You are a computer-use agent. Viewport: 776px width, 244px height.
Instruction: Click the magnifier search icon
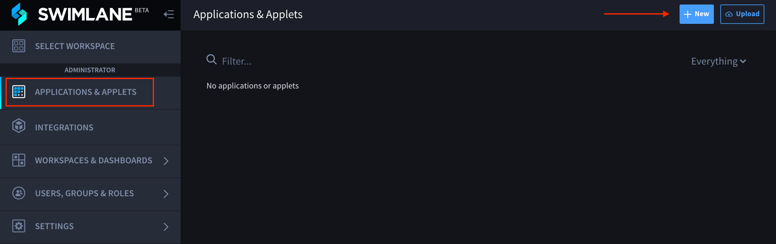[x=211, y=60]
